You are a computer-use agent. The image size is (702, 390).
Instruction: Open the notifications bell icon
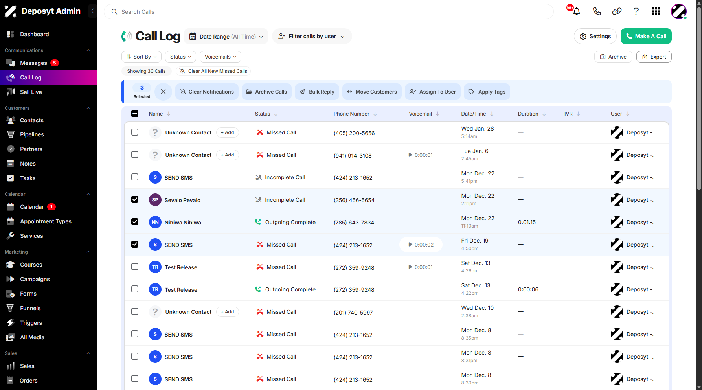(577, 11)
